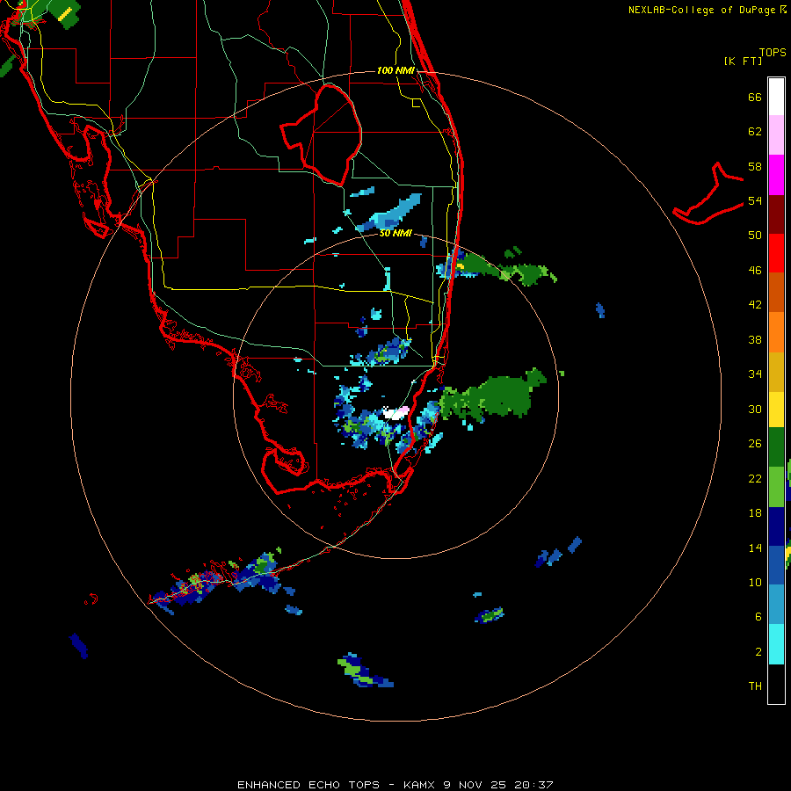Select the white swatch in the tops legend
Viewport: 791px width, 791px height.
tap(776, 97)
